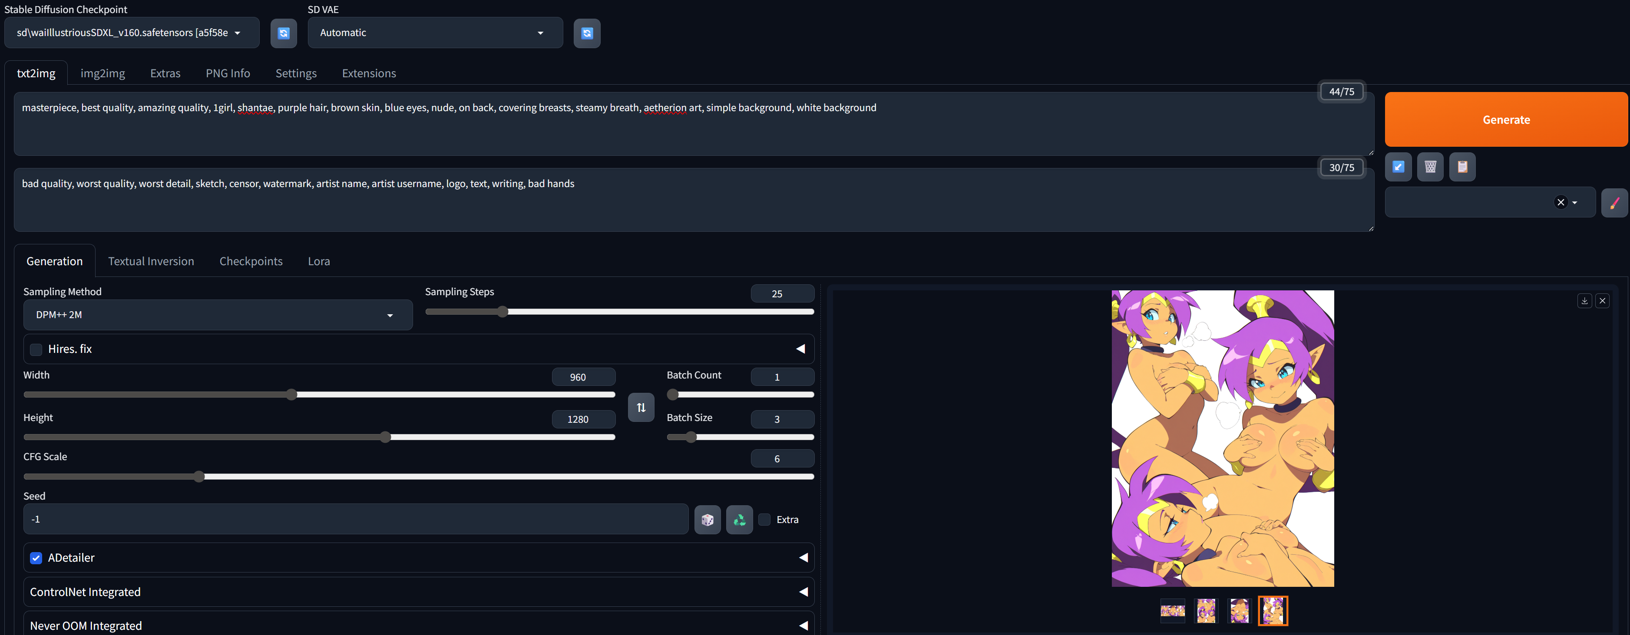Disable the ADetailer checkbox

(x=36, y=558)
